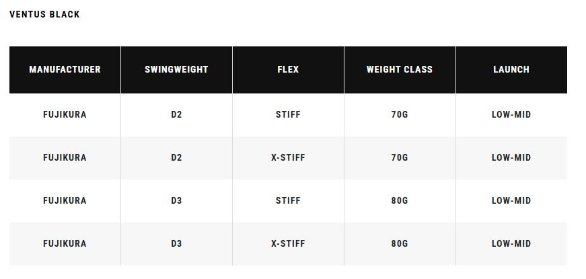The width and height of the screenshot is (586, 279).
Task: Select D2 swingweight in the X-STIFF 70G row
Action: click(176, 157)
